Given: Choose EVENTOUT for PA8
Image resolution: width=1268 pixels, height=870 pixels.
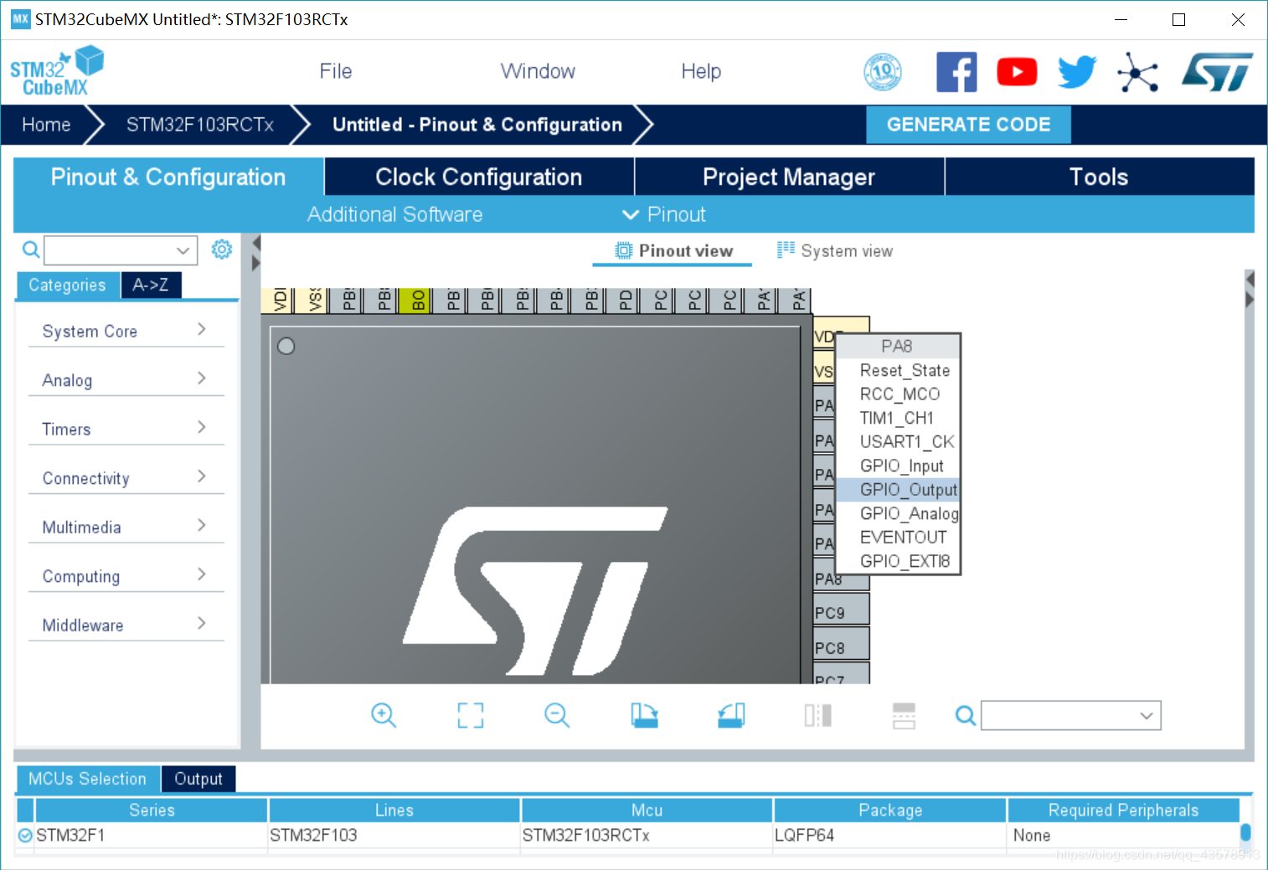Looking at the screenshot, I should [898, 538].
